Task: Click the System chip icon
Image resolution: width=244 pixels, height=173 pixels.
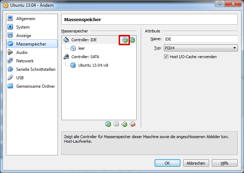Action: coord(10,27)
